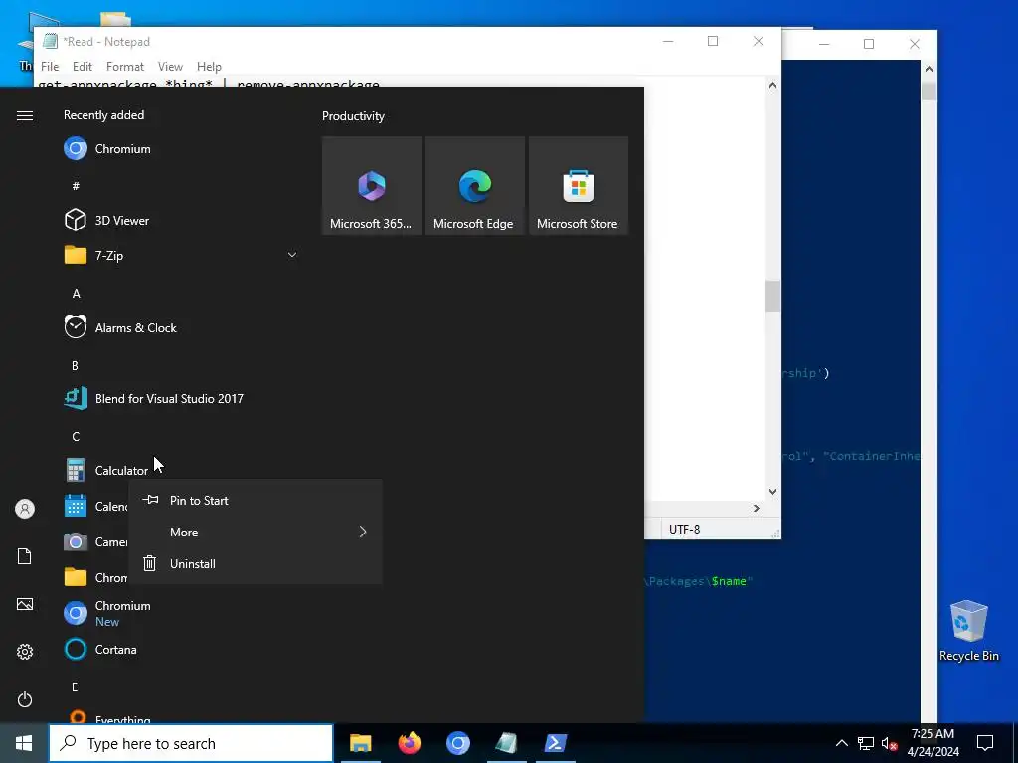Viewport: 1018px width, 763px height.
Task: Open Chromium from taskbar
Action: pos(457,743)
